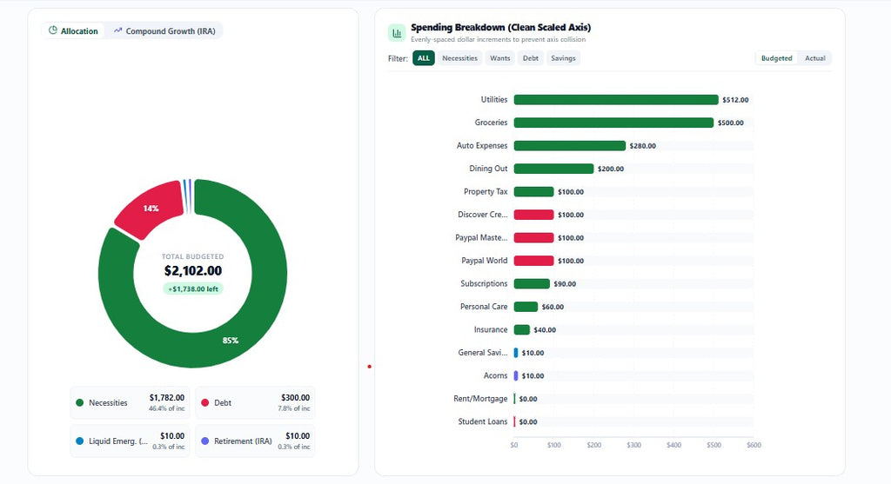This screenshot has height=484, width=891.
Task: Click the $60.00 value label
Action: point(553,307)
